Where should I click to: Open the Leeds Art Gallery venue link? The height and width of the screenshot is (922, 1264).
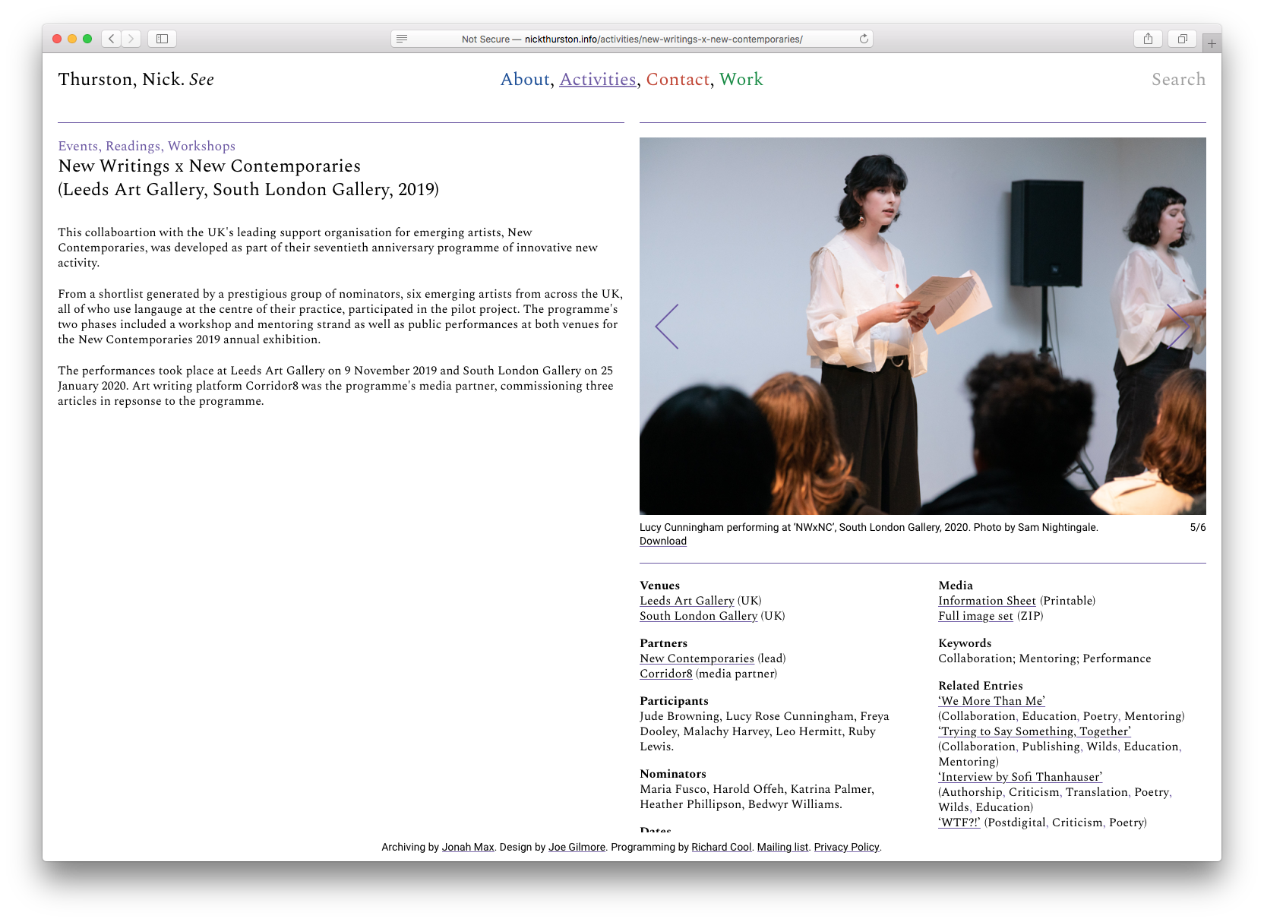tap(687, 601)
